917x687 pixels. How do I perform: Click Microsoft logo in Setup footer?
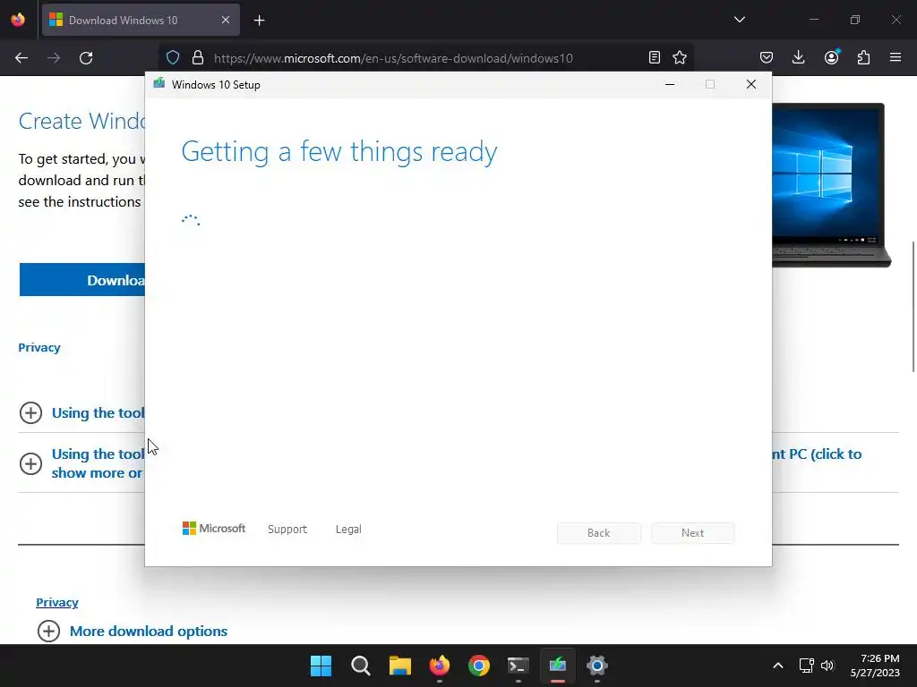tap(214, 528)
